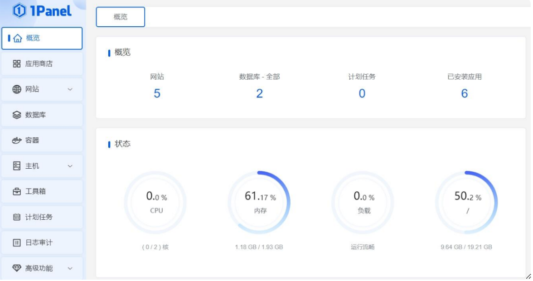
Task: Open the 应用商店 grid icon
Action: click(x=17, y=64)
